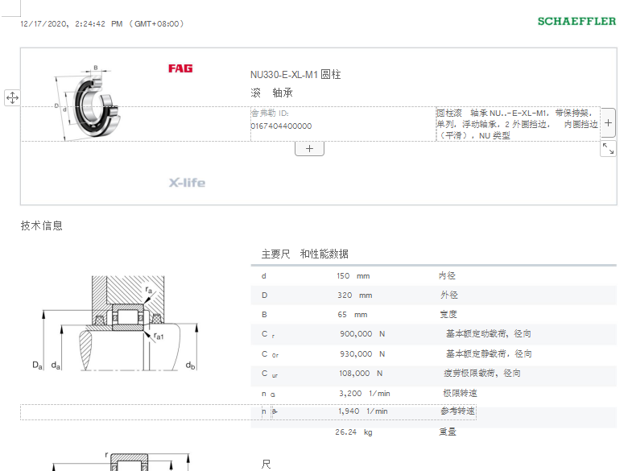Click the 主要尺 和性能数据 table heading
This screenshot has height=471, width=628.
click(304, 254)
